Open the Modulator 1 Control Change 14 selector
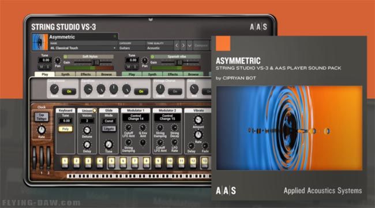Viewport: 375px width, 208px height. coord(136,117)
